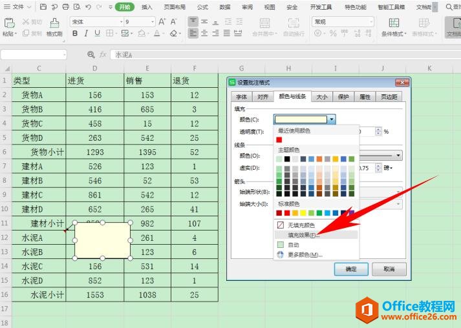Open Print Preview from quick access bar

[x=77, y=6]
